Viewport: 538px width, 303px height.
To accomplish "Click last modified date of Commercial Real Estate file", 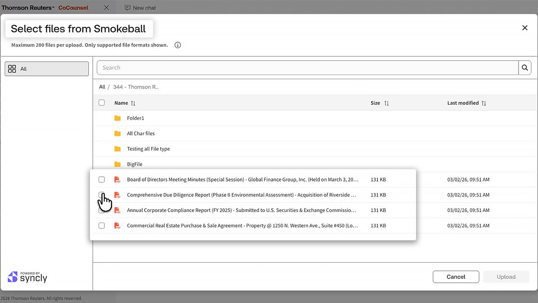I will pyautogui.click(x=468, y=226).
